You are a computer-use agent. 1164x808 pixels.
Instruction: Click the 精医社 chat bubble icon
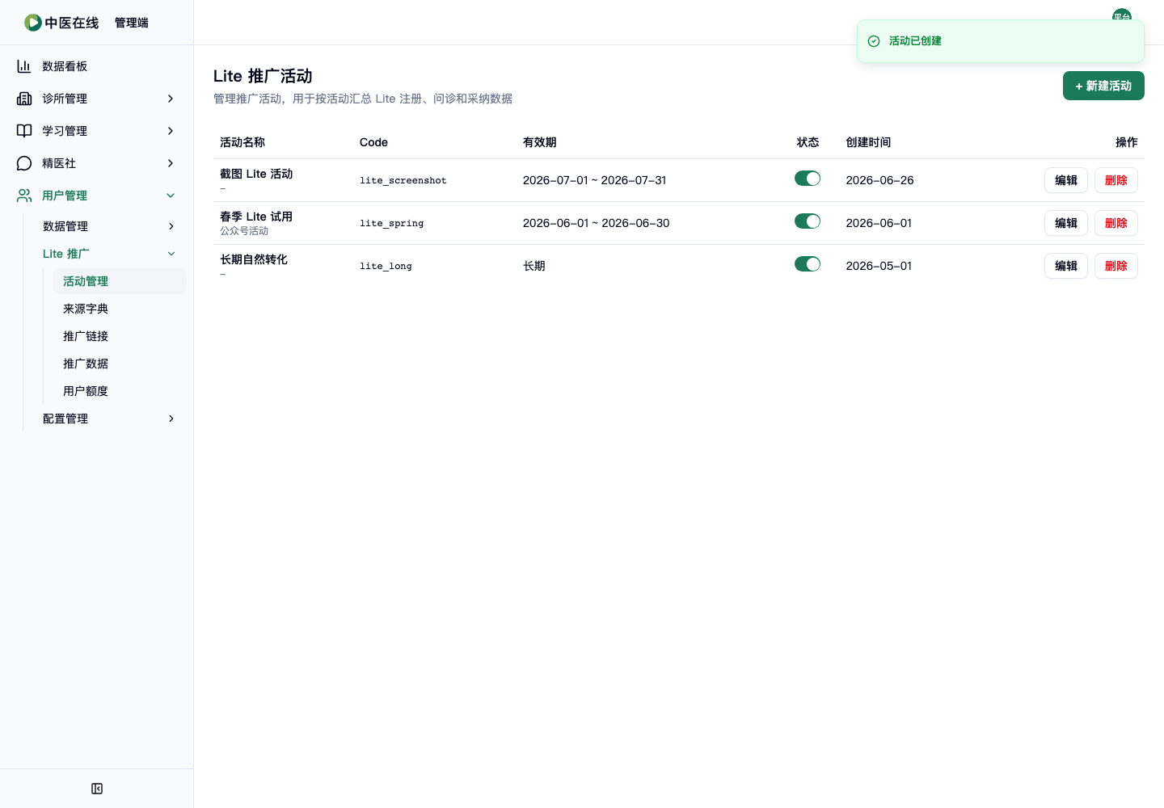tap(24, 163)
